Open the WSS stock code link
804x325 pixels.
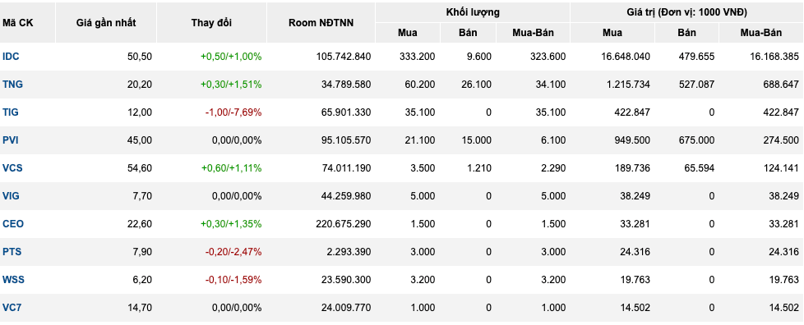[13, 280]
